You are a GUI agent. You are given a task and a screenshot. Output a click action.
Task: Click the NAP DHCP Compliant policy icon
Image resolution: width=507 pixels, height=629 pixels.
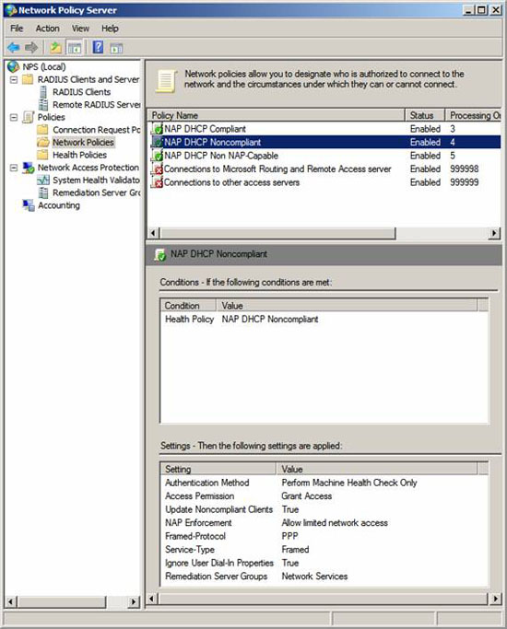(x=157, y=129)
